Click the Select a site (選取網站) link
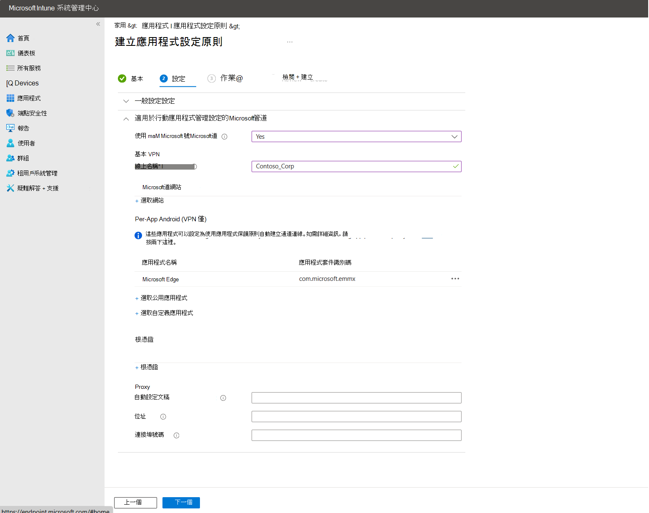649x513 pixels. [x=150, y=200]
